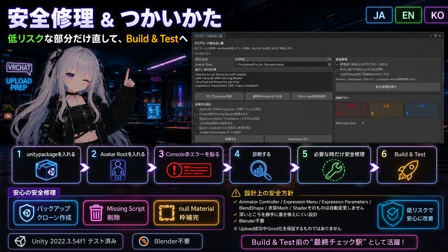Click the unitypackage box icon
This screenshot has height=252, width=448.
46,170
